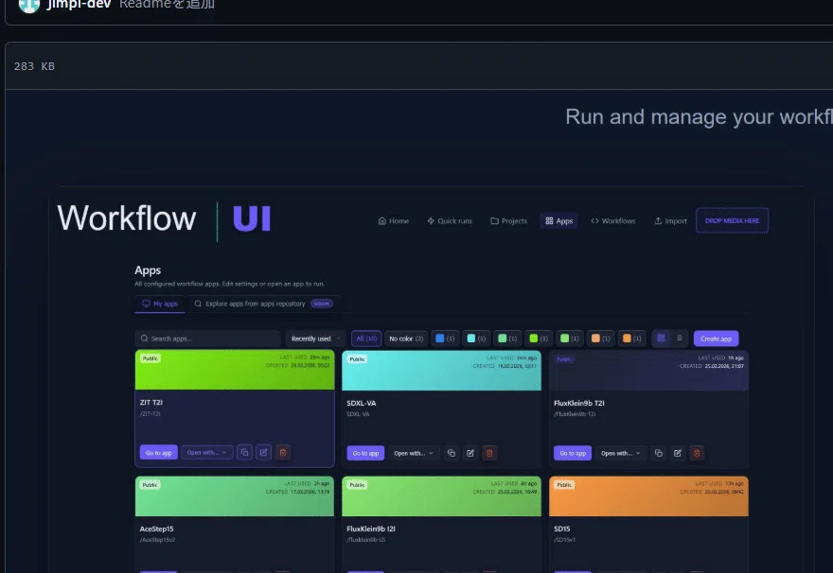Expand Open with menu on FluxKlein9b T2I
Viewport: 833px width, 573px height.
(x=621, y=453)
